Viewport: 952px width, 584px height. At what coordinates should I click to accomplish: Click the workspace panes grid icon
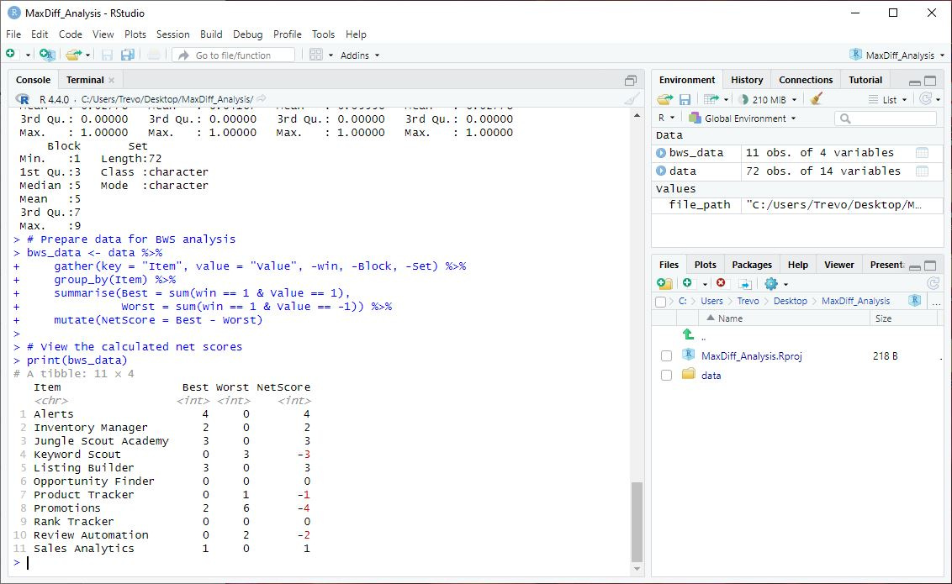[x=315, y=55]
